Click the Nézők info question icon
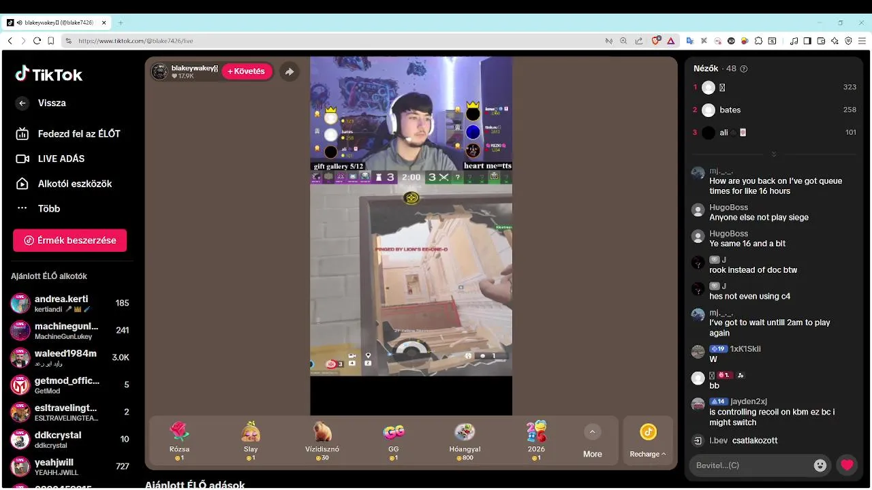Screen dimensions: 872x490 point(744,69)
